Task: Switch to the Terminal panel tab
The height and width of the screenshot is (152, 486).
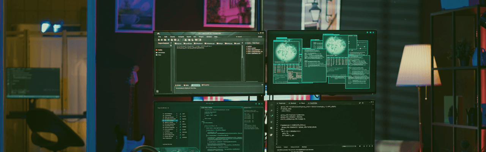Action: click(304, 147)
